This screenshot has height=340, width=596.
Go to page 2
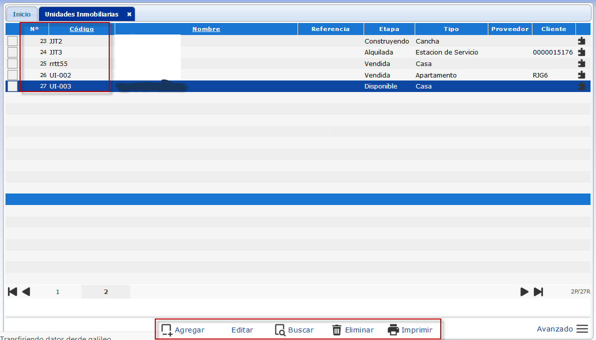106,292
